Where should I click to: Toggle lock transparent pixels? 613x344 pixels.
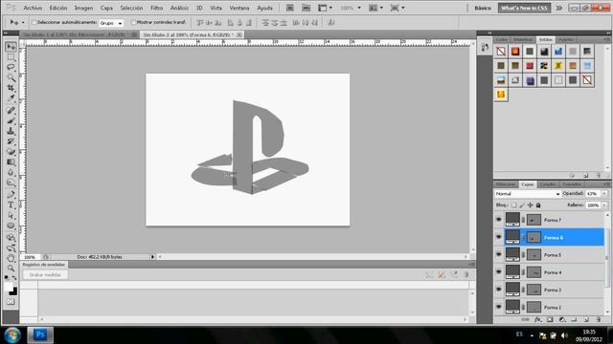coord(513,205)
